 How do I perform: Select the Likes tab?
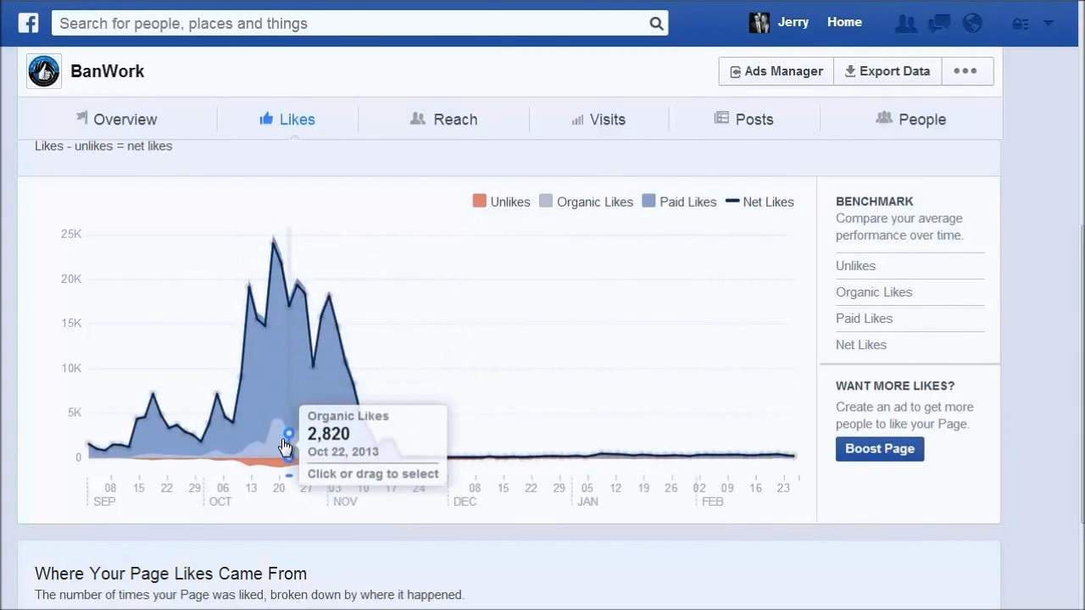(287, 119)
